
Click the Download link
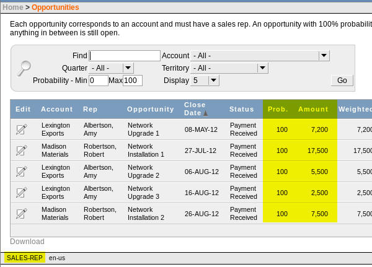27,242
